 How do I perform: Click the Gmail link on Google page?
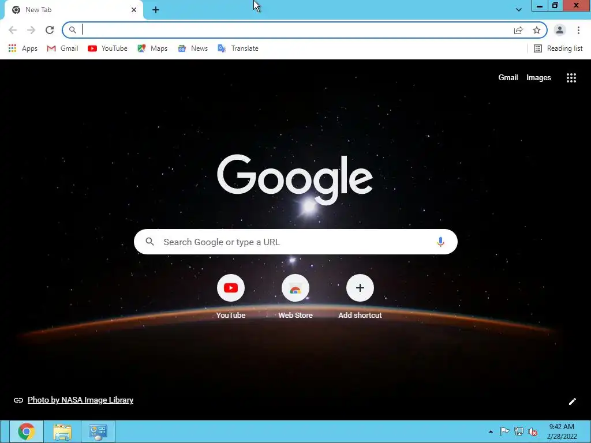[x=508, y=78]
